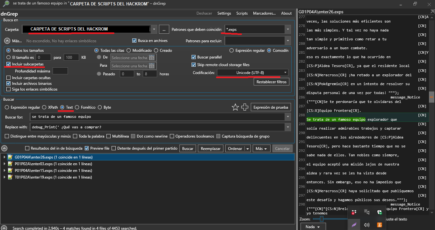Open the Codificación Unicode (UTF-8) dropdown
This screenshot has width=435, height=230.
click(x=252, y=73)
